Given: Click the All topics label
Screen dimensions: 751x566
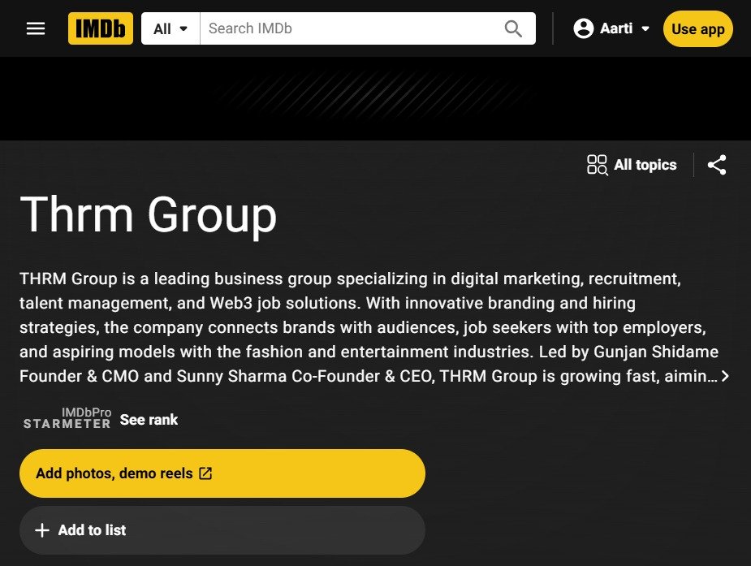Looking at the screenshot, I should (x=645, y=164).
